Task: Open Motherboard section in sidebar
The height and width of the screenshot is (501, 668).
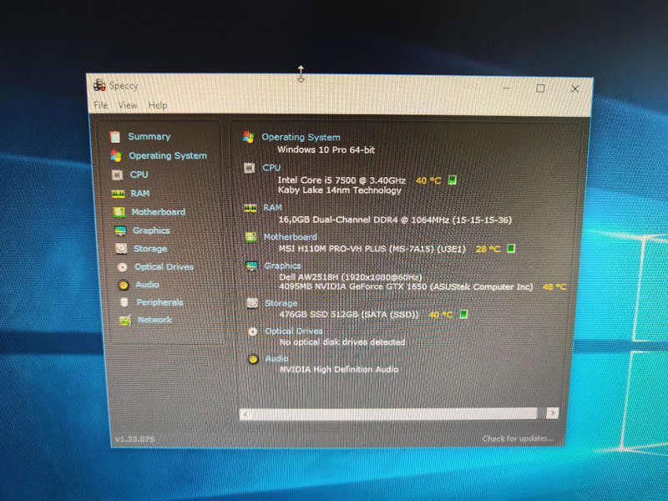Action: coord(158,212)
